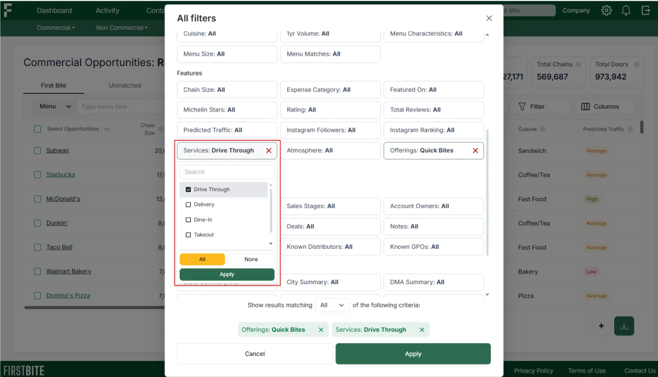Click the logout icon in header
This screenshot has width=658, height=377.
click(x=646, y=10)
